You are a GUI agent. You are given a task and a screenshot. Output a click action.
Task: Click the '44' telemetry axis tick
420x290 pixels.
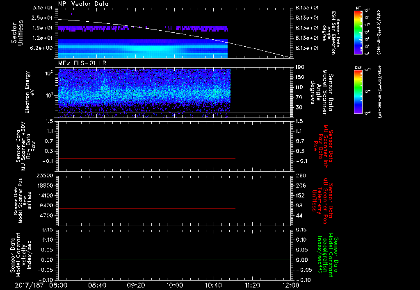[x=299, y=215]
